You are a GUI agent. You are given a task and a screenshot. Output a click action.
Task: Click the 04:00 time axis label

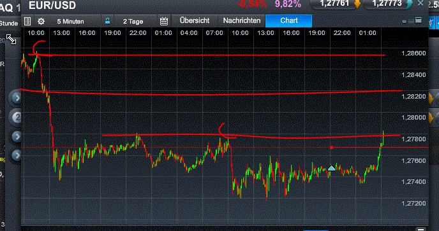[189, 33]
